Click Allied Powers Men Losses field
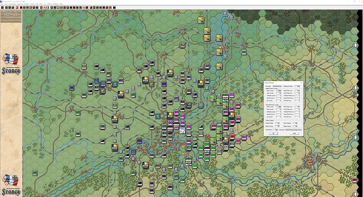 click(279, 91)
